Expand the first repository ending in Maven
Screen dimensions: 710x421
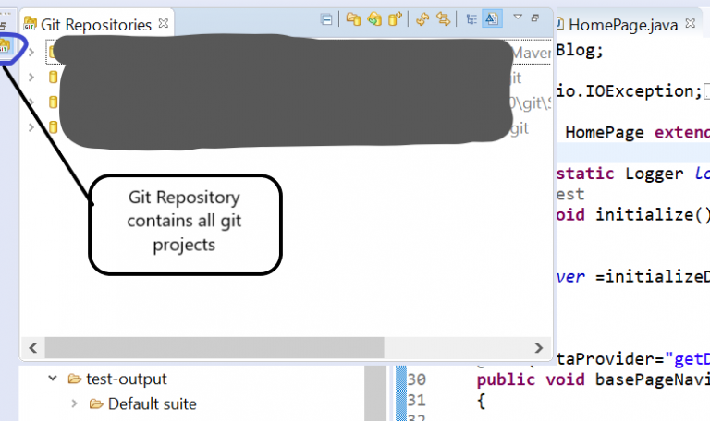coord(31,53)
